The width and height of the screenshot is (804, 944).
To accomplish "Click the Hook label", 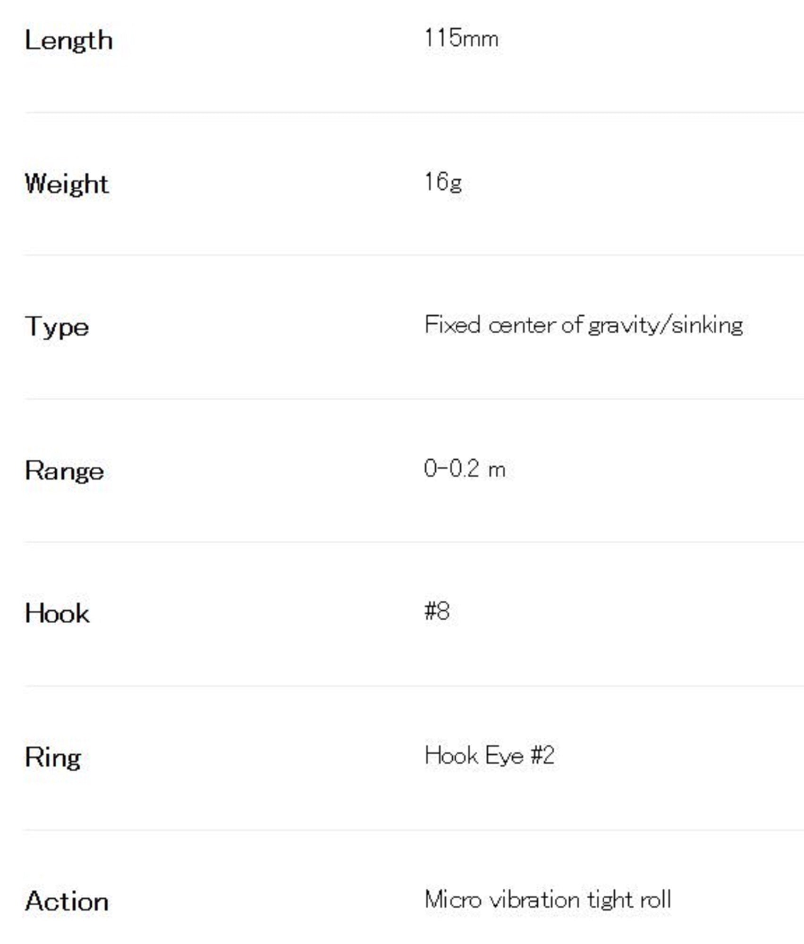I will tap(57, 614).
